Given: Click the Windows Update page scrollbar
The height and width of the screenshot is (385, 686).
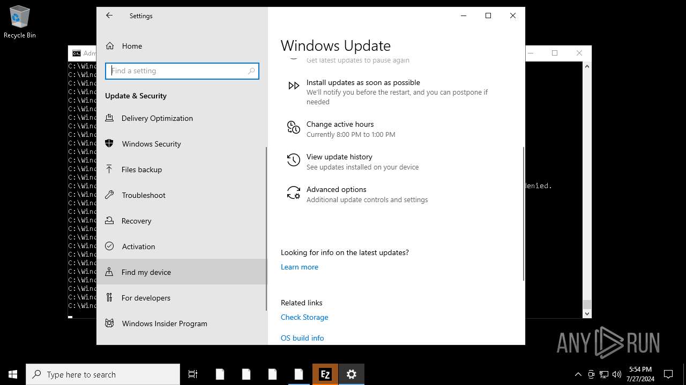Looking at the screenshot, I should pos(524,214).
